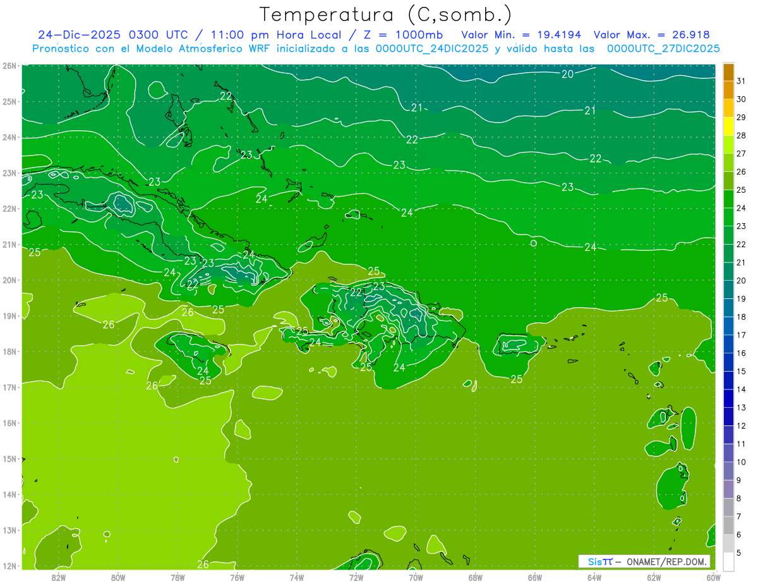Click the colorbar label '28'

tap(742, 135)
